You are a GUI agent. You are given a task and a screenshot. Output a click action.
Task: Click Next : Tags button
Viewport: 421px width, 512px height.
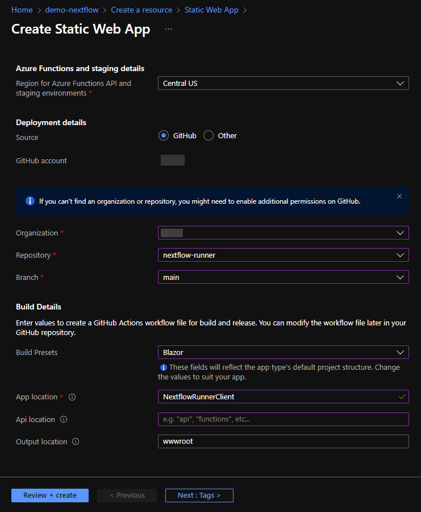(199, 496)
